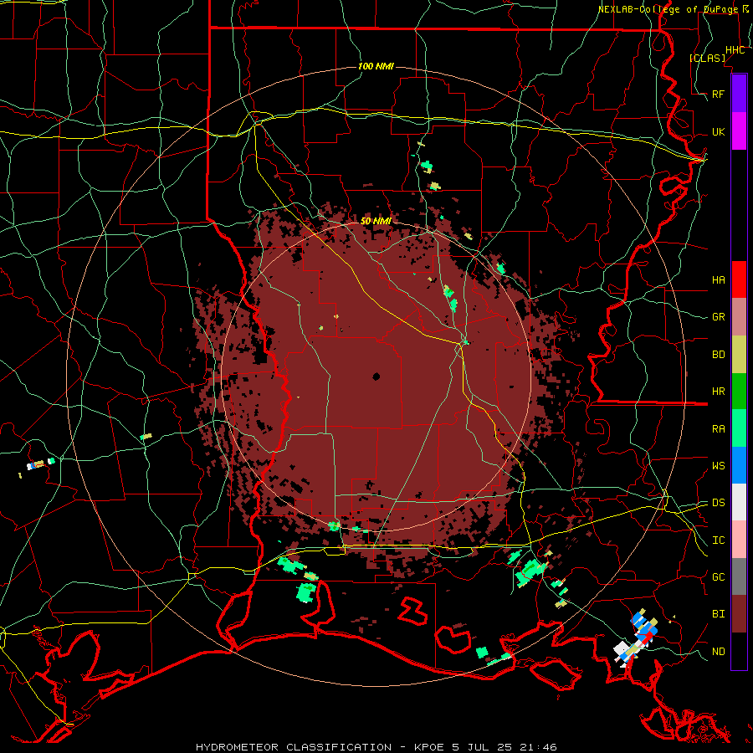This screenshot has height=753, width=753.
Task: Click the magenta UK legend color swatch
Action: [x=739, y=131]
